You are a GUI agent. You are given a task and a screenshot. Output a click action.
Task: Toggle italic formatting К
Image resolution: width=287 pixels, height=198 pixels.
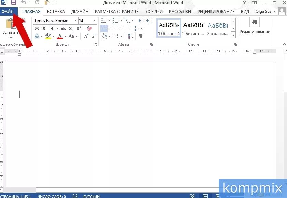click(44, 28)
